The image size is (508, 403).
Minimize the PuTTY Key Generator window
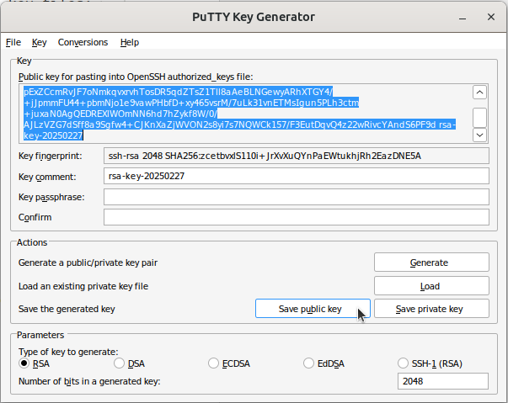(463, 18)
